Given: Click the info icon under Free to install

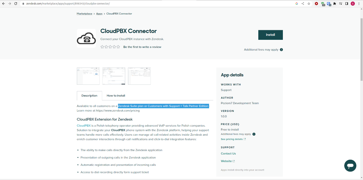Looking at the screenshot, I should point(254,134).
